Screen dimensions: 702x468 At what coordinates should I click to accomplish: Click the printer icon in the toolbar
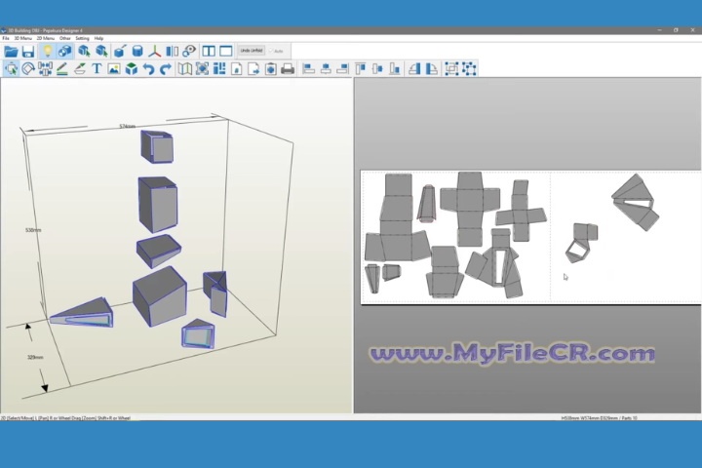[x=287, y=69]
